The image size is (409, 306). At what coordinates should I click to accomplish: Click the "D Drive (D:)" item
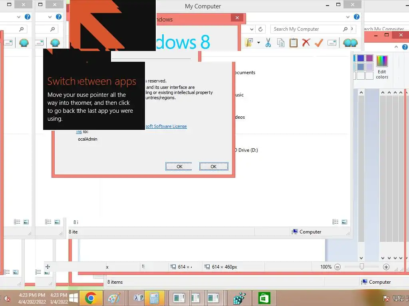click(246, 150)
